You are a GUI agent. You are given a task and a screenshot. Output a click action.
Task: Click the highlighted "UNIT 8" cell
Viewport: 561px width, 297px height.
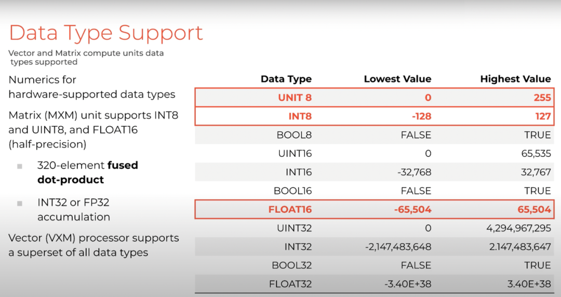tap(293, 98)
